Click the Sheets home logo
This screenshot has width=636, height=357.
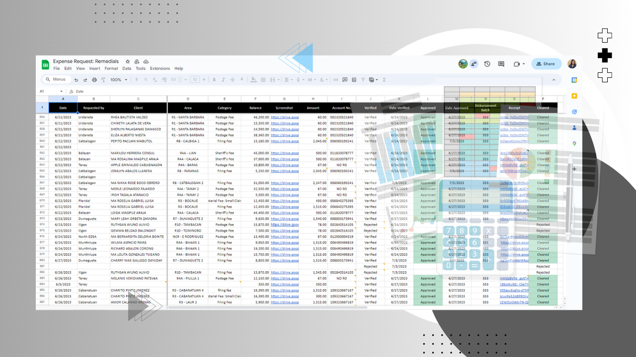45,64
